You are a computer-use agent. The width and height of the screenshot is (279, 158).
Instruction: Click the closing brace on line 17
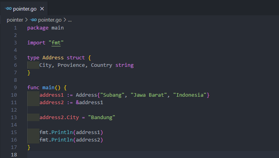point(29,147)
